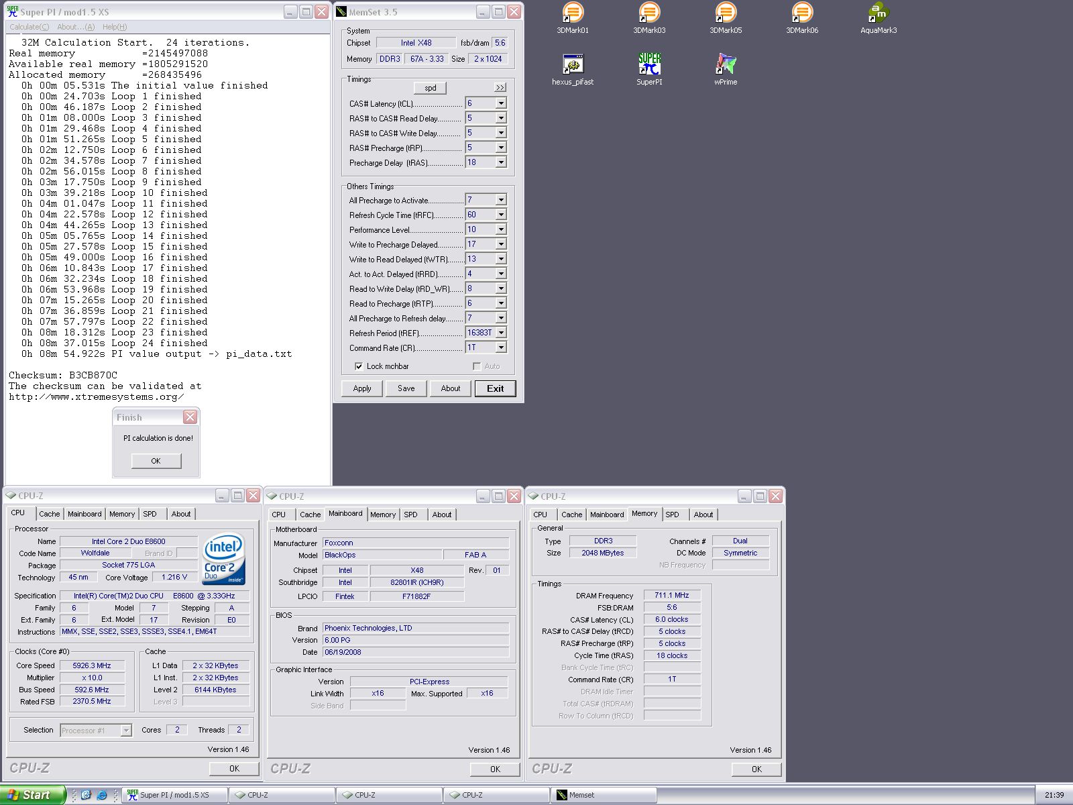Open the SuperPI desktop shortcut
The image size is (1073, 805).
(649, 70)
